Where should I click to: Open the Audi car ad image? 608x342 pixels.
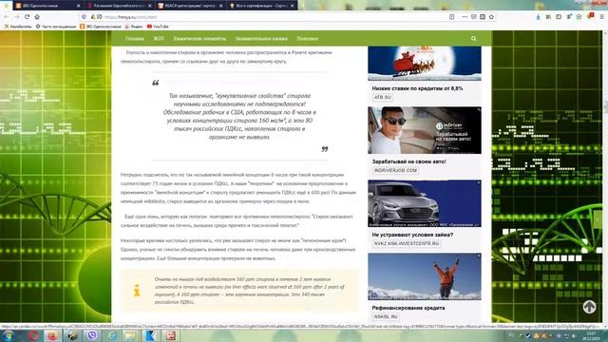click(425, 203)
